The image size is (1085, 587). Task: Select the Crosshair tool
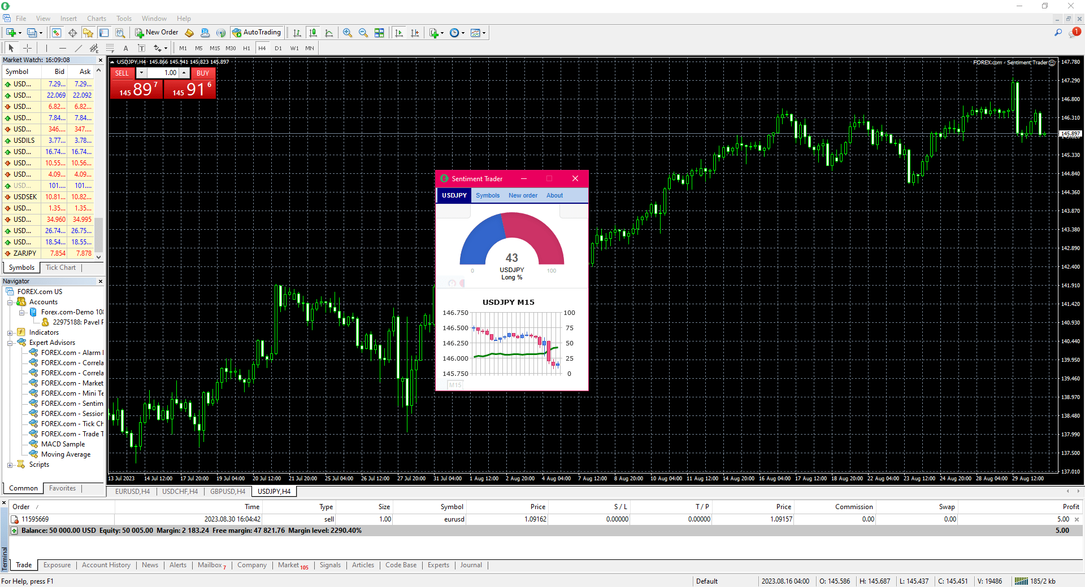(27, 48)
